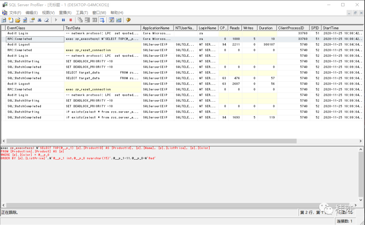Click the NTUserName column header

(x=186, y=28)
